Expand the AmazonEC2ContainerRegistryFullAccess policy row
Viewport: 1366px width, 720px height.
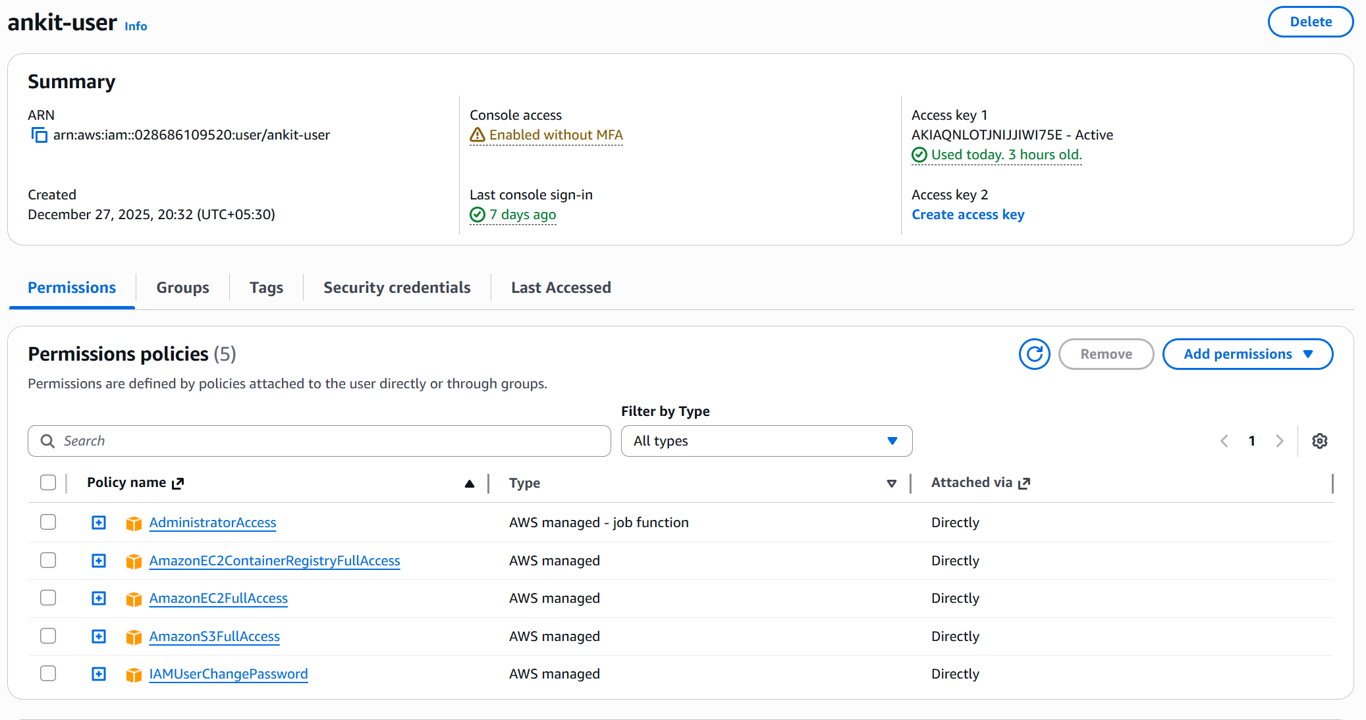click(99, 561)
